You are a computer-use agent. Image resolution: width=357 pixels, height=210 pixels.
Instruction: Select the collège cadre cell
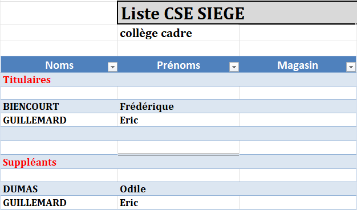178,32
